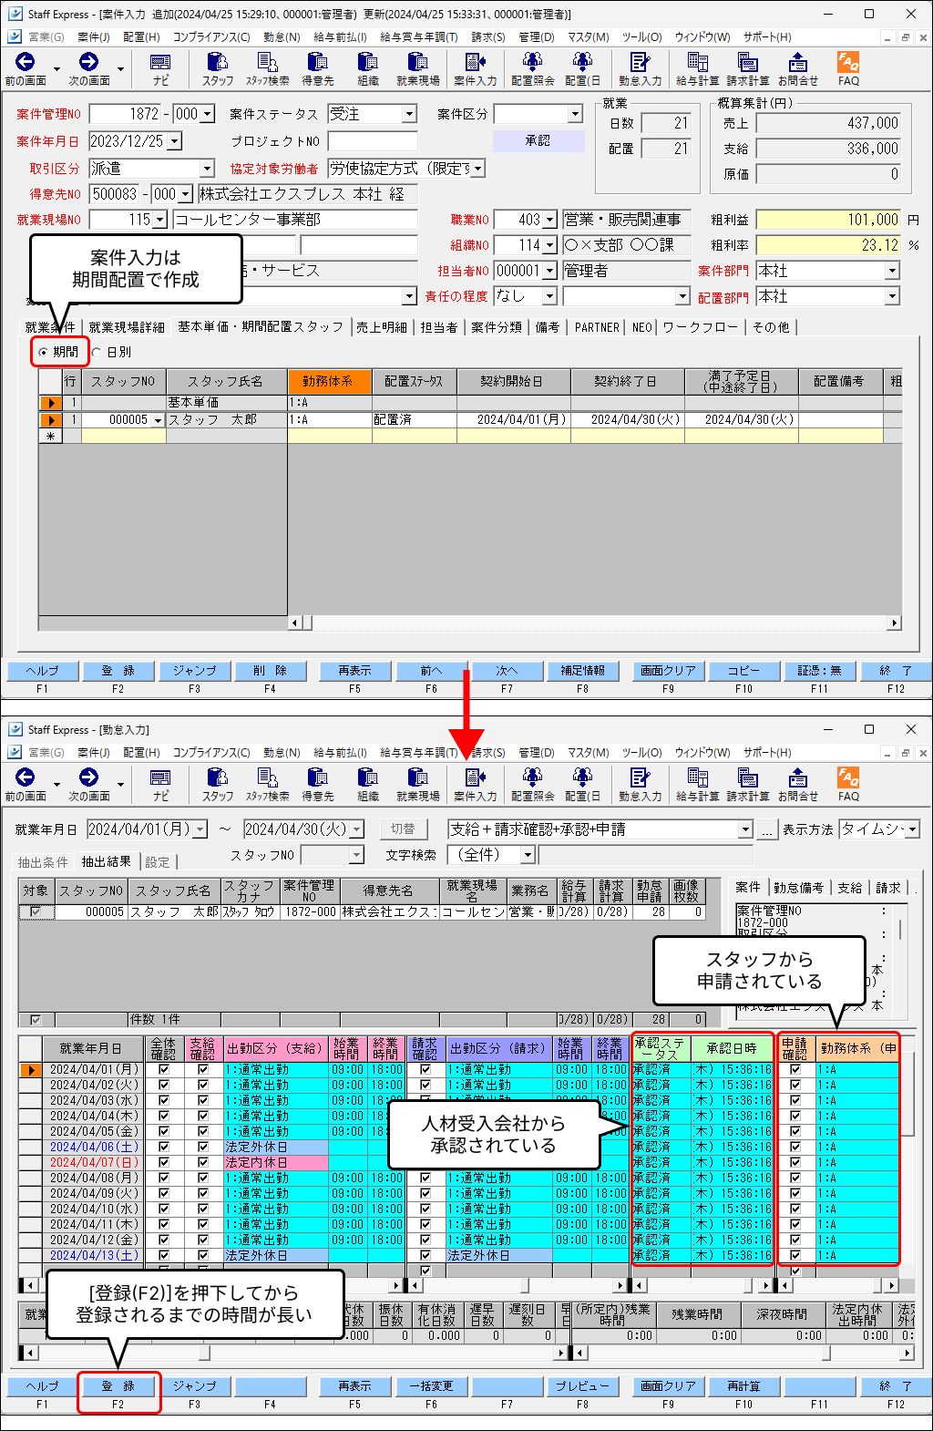Open the 案件ステータス dropdown showing 受注
The width and height of the screenshot is (933, 1431).
pos(409,114)
